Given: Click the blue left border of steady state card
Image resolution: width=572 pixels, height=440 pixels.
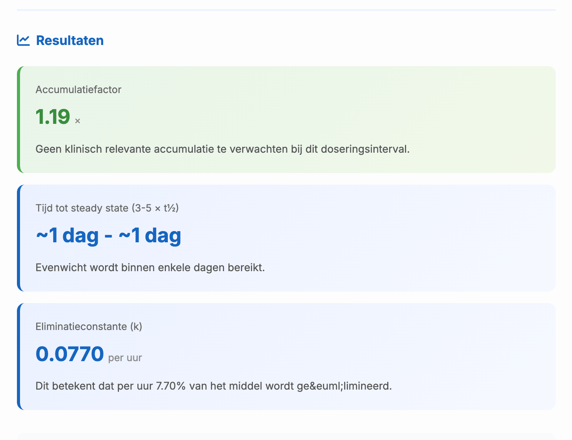Looking at the screenshot, I should click(18, 238).
